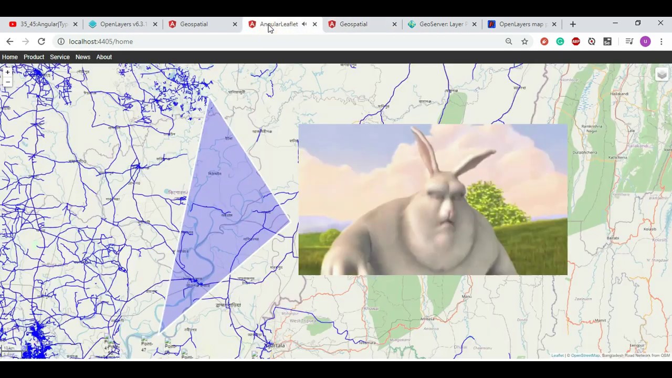This screenshot has height=378, width=672.
Task: Mute the AngularLeaflet tab audio
Action: point(304,24)
